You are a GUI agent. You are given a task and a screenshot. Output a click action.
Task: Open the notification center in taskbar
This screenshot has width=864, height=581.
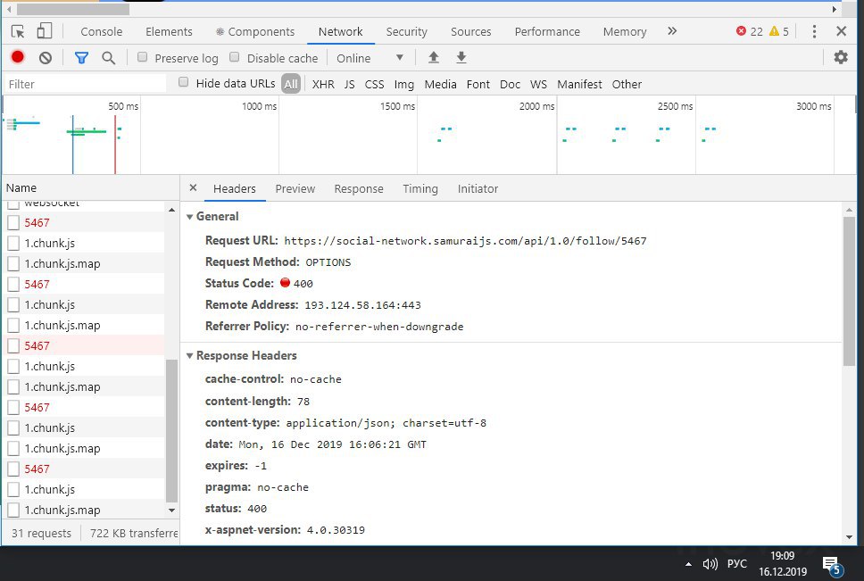click(x=832, y=565)
